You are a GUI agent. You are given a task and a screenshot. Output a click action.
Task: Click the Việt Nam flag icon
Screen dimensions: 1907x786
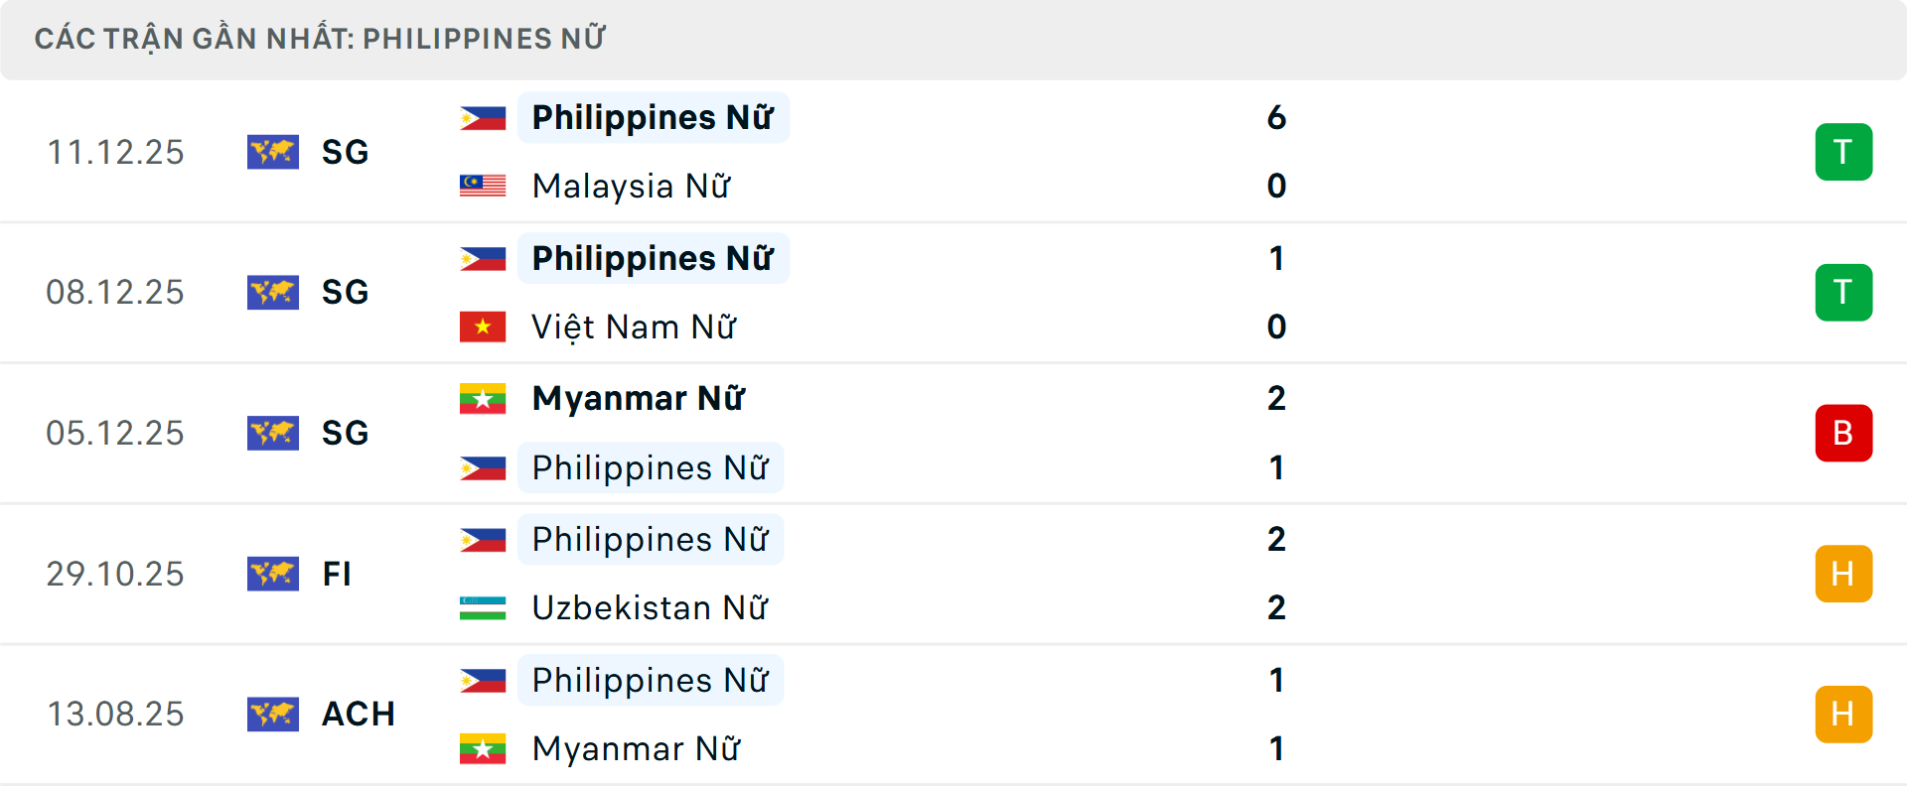click(483, 327)
